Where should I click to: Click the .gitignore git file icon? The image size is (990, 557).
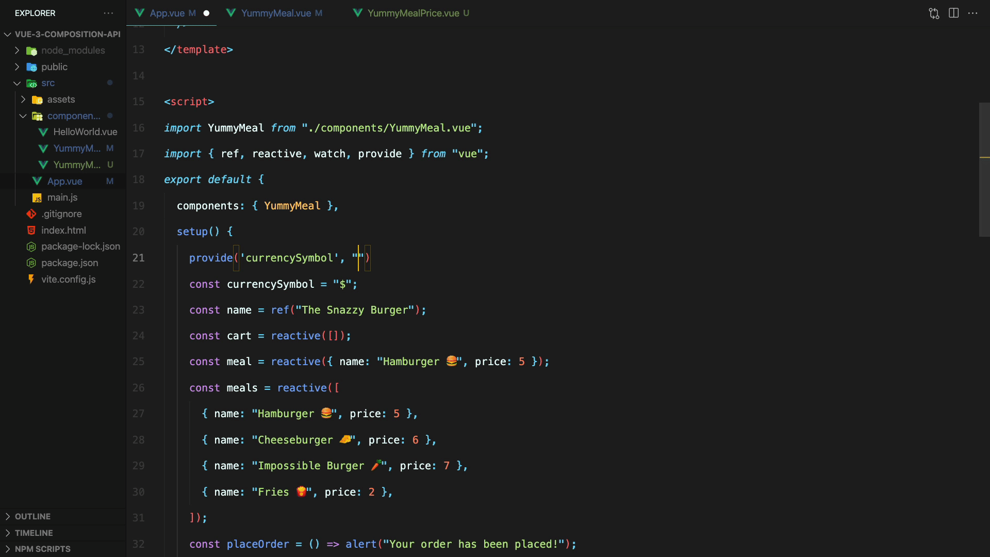pyautogui.click(x=31, y=214)
